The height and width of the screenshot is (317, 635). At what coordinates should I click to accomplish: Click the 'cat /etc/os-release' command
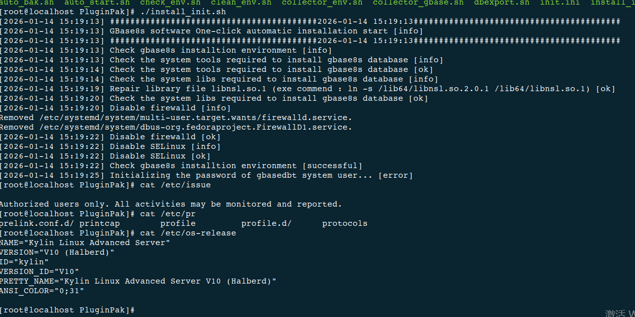(188, 233)
